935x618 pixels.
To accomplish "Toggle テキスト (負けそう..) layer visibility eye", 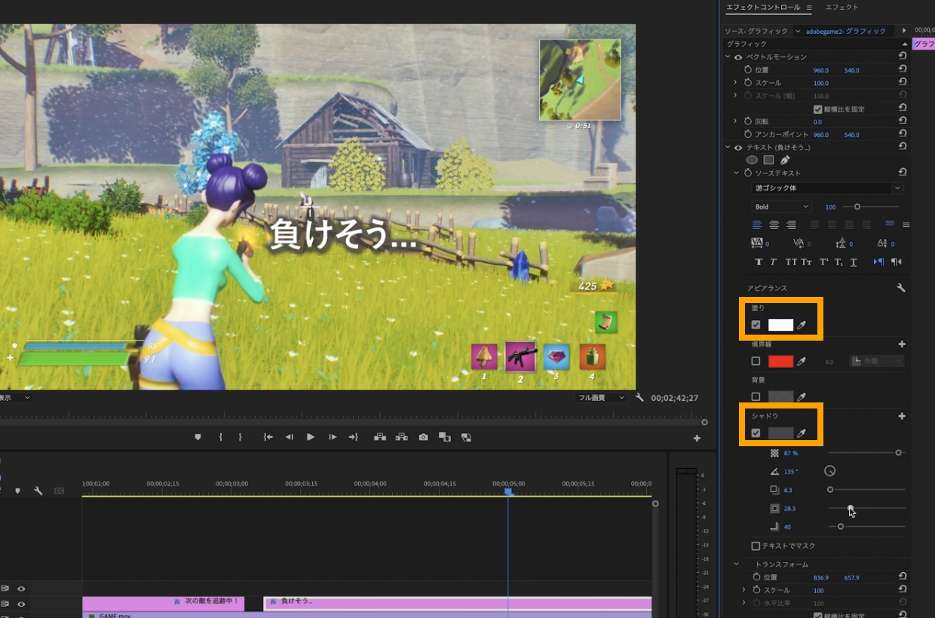I will coord(738,148).
